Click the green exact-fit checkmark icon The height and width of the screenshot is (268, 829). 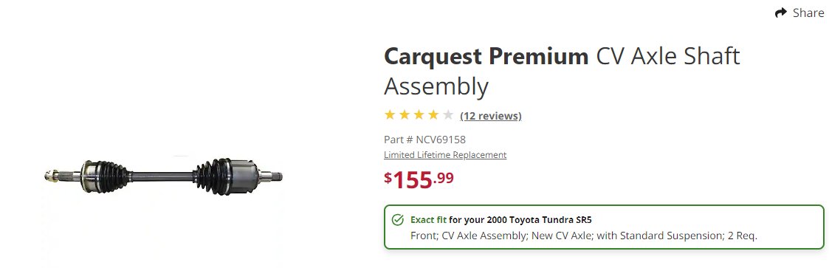tap(398, 220)
